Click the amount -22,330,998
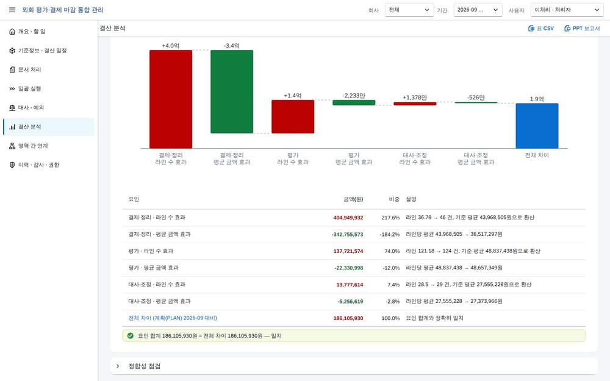Image resolution: width=610 pixels, height=381 pixels. (x=348, y=268)
